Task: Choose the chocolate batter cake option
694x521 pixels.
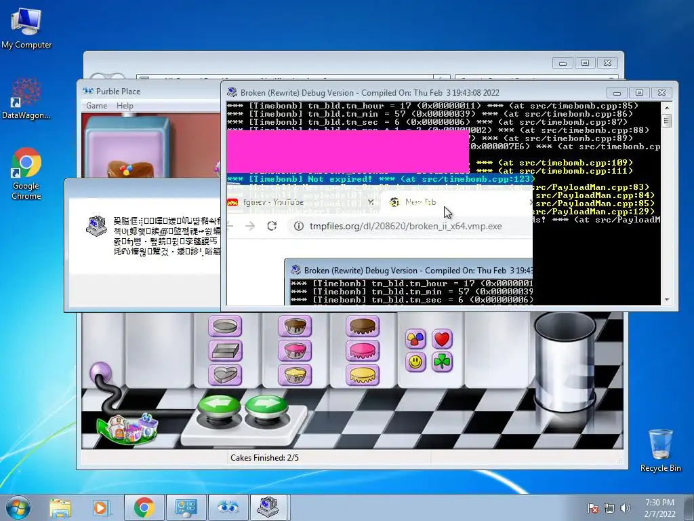Action: click(295, 326)
